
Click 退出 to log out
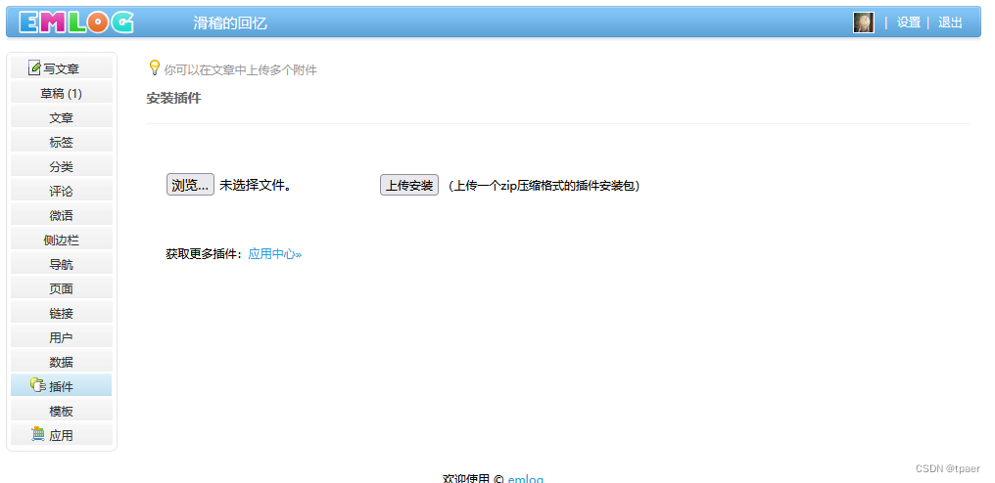click(x=950, y=22)
